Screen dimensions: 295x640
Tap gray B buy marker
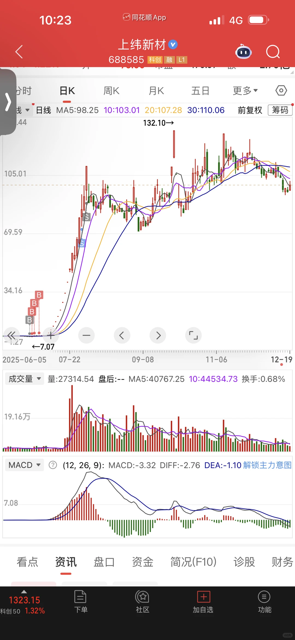[29, 320]
